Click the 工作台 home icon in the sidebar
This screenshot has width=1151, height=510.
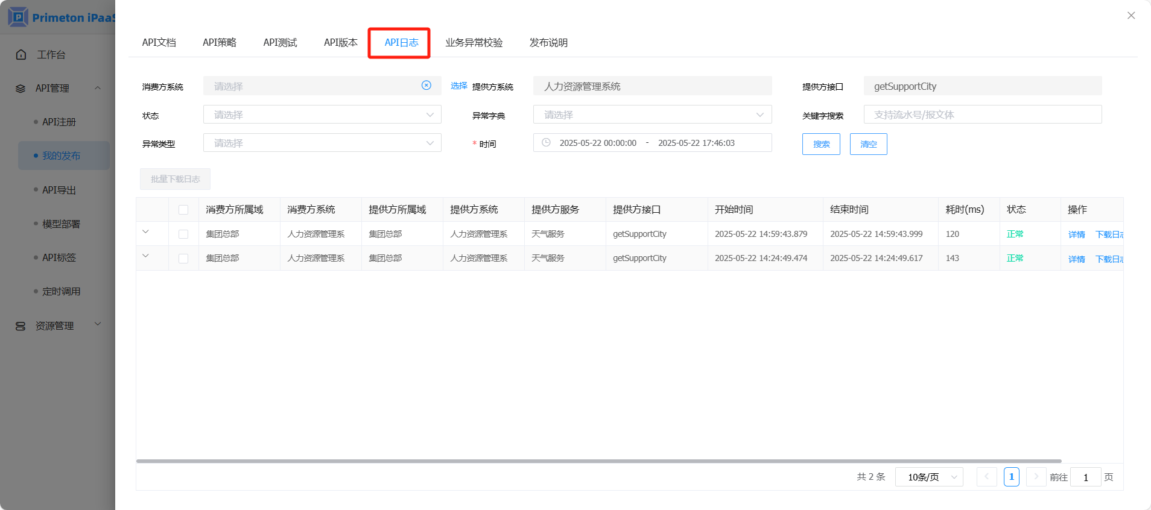[21, 55]
